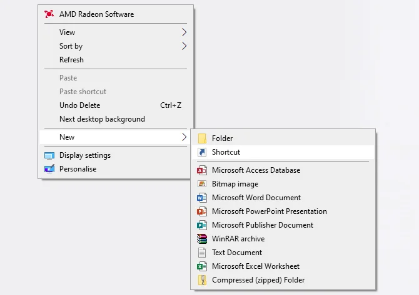The image size is (419, 295).
Task: Expand the Sort by submenu arrow
Action: click(184, 46)
